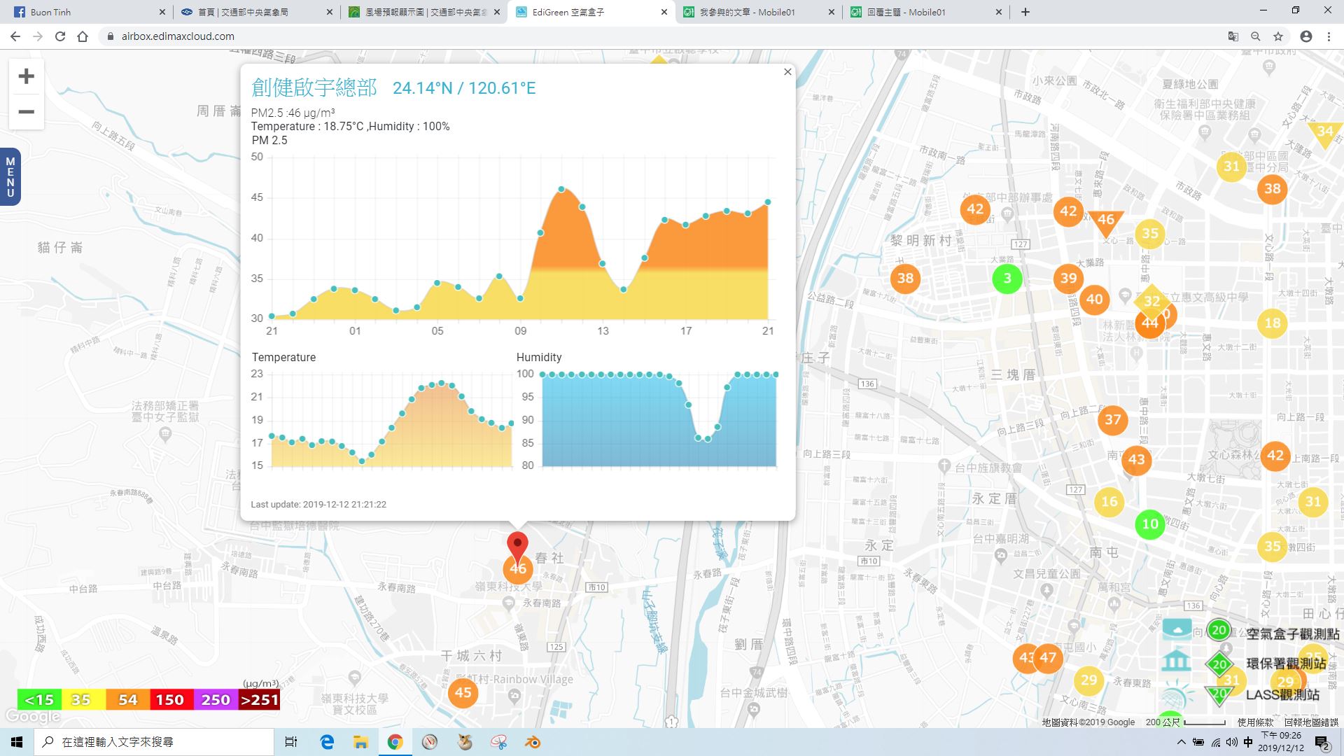The image size is (1344, 756).
Task: Click the Last update timestamp text
Action: tap(318, 504)
